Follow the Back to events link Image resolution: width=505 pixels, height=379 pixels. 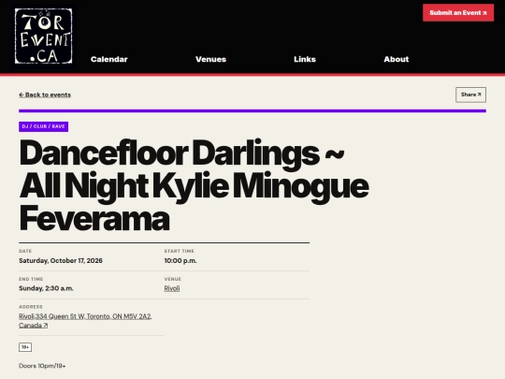(45, 95)
